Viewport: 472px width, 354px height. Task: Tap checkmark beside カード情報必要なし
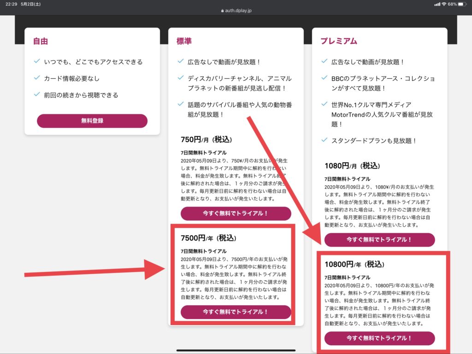[37, 77]
